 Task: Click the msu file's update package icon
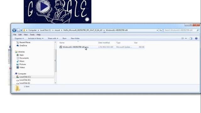click(x=61, y=47)
